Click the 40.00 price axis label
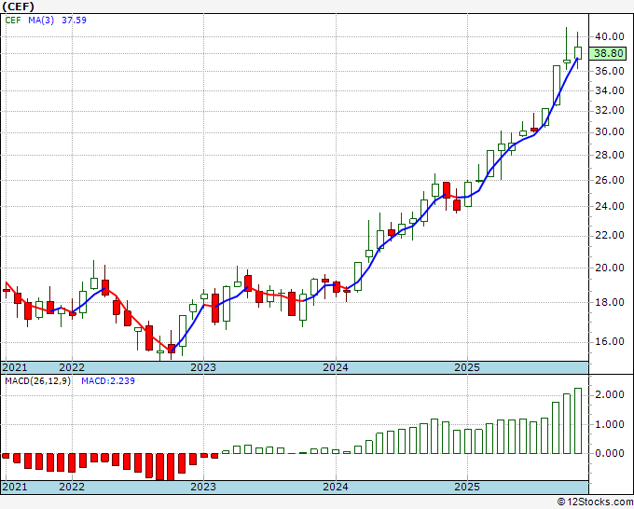 click(x=610, y=36)
